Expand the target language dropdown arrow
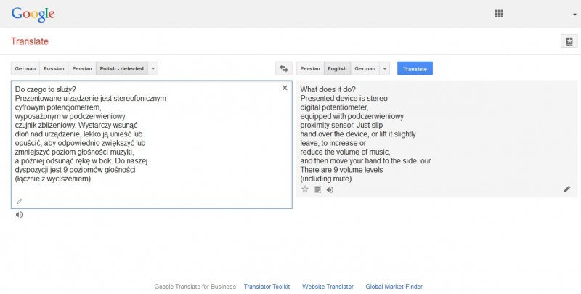The width and height of the screenshot is (581, 294). (385, 68)
